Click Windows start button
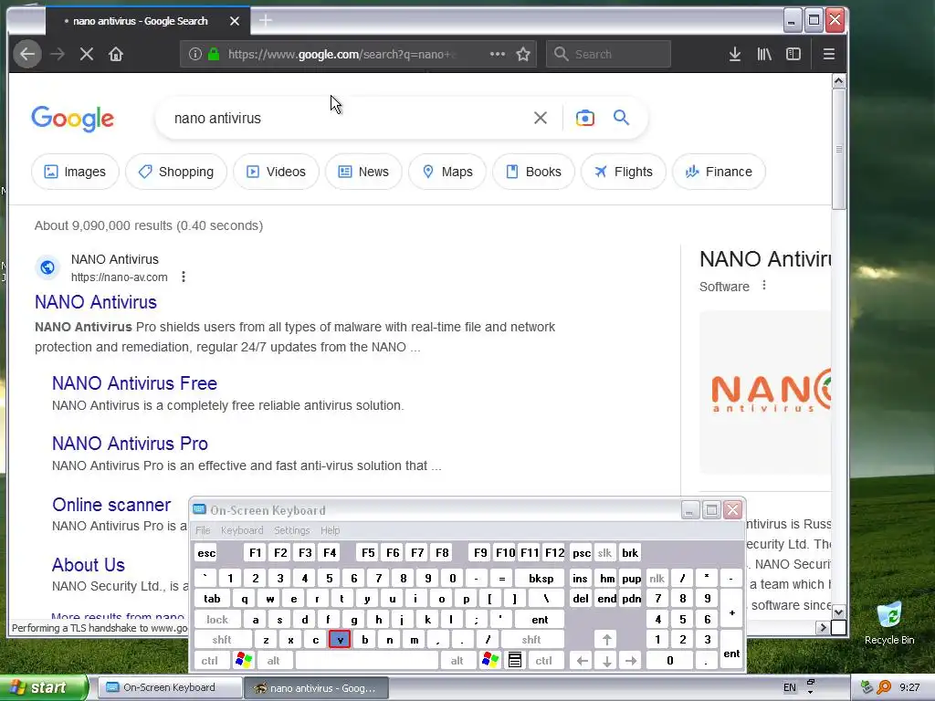Screen dimensions: 935x701 tap(44, 687)
